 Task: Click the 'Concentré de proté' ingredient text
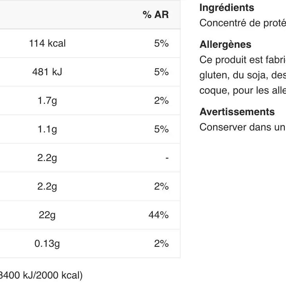click(x=242, y=23)
